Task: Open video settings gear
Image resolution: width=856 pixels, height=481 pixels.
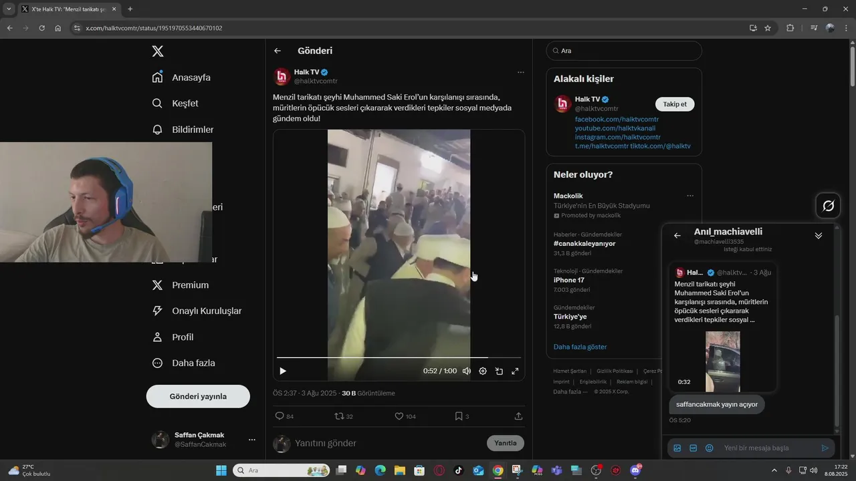Action: pos(482,371)
